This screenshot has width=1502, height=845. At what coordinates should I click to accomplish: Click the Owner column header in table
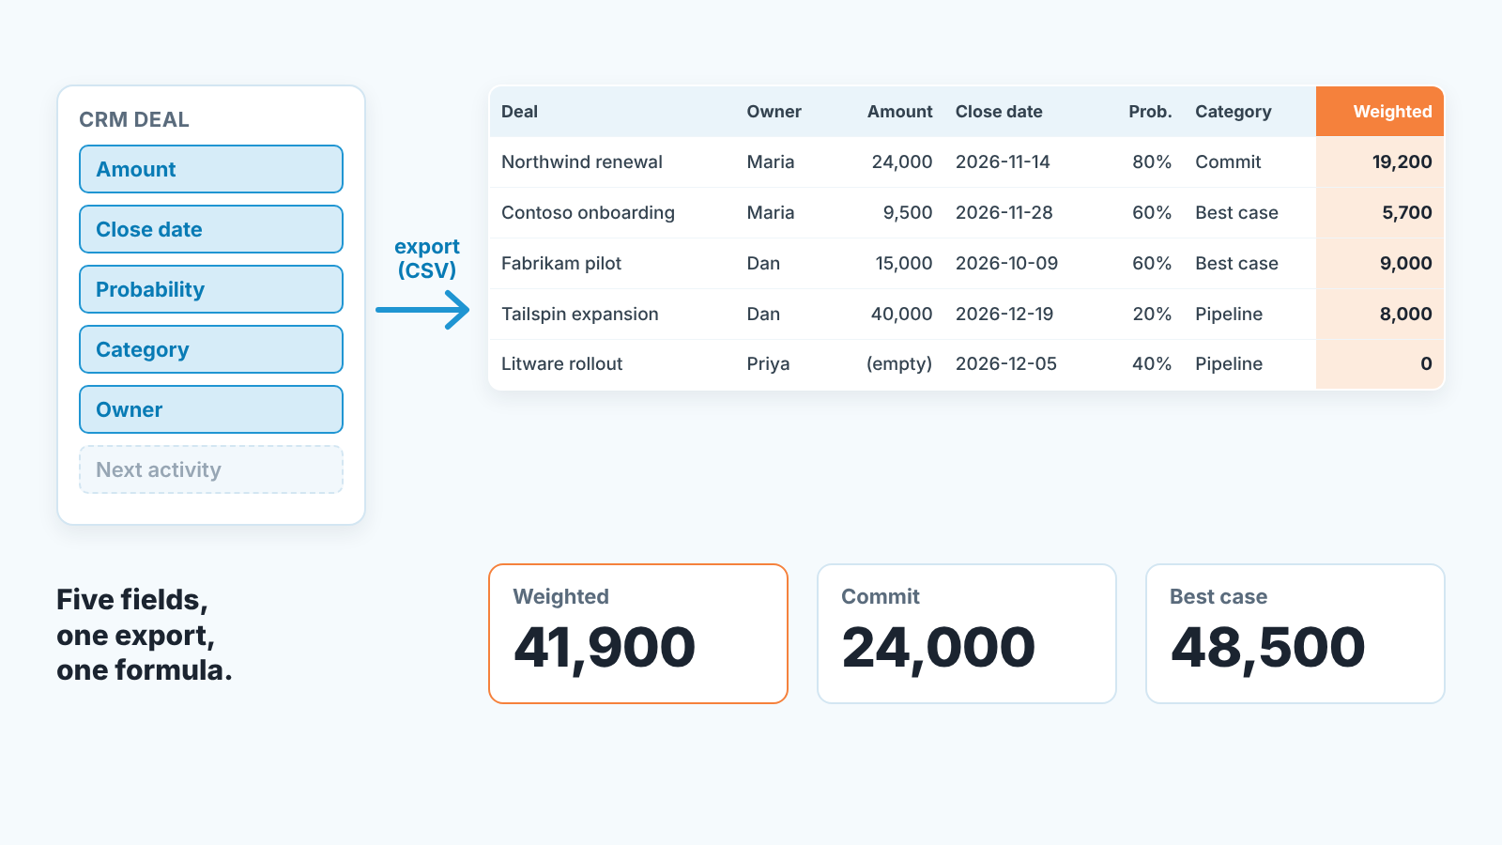tap(774, 112)
